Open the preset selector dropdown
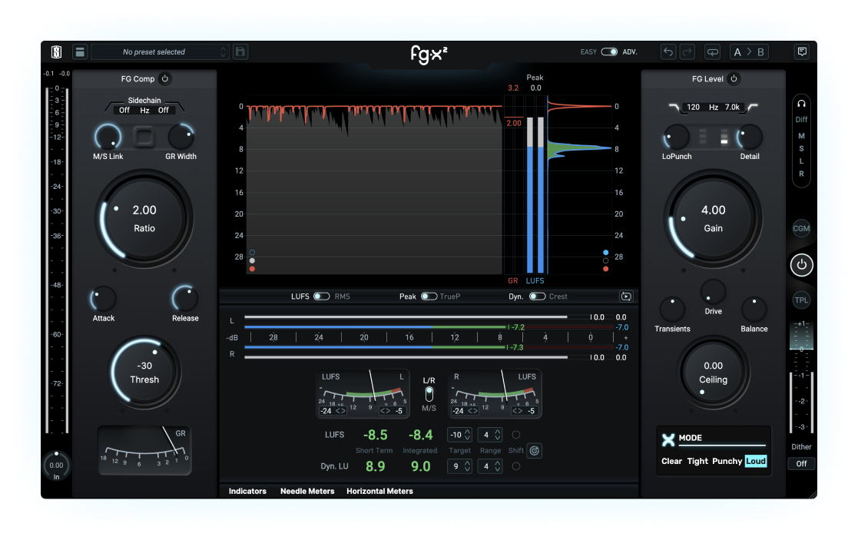The height and width of the screenshot is (540, 858). pos(161,52)
